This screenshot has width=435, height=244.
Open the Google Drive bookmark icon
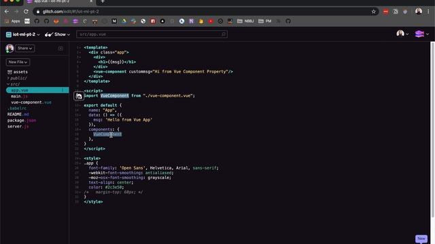[124, 21]
